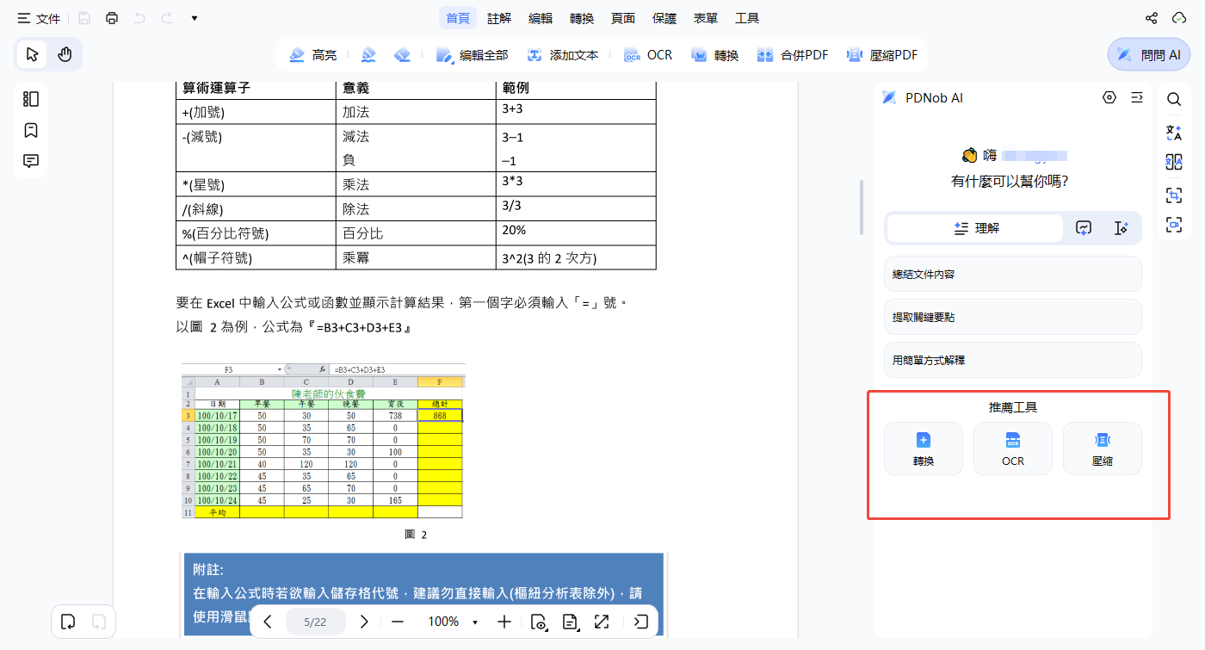Click the cloud upload icon
1205x650 pixels.
[x=1179, y=18]
